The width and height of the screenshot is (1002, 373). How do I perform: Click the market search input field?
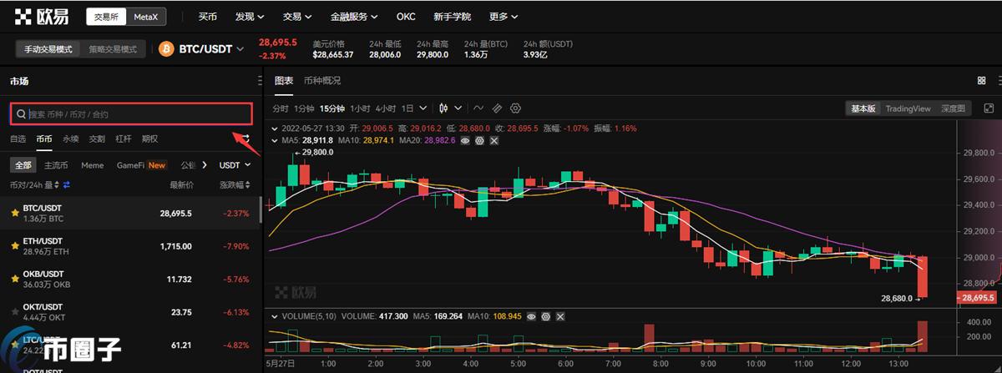(130, 113)
